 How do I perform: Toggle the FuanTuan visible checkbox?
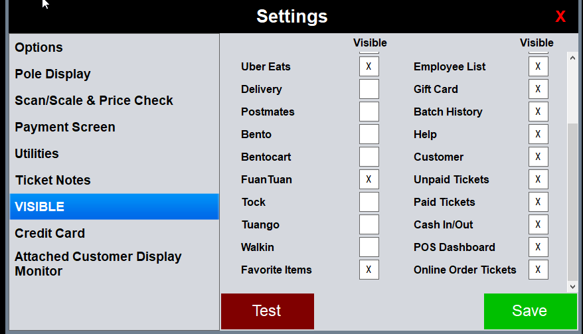(x=369, y=179)
